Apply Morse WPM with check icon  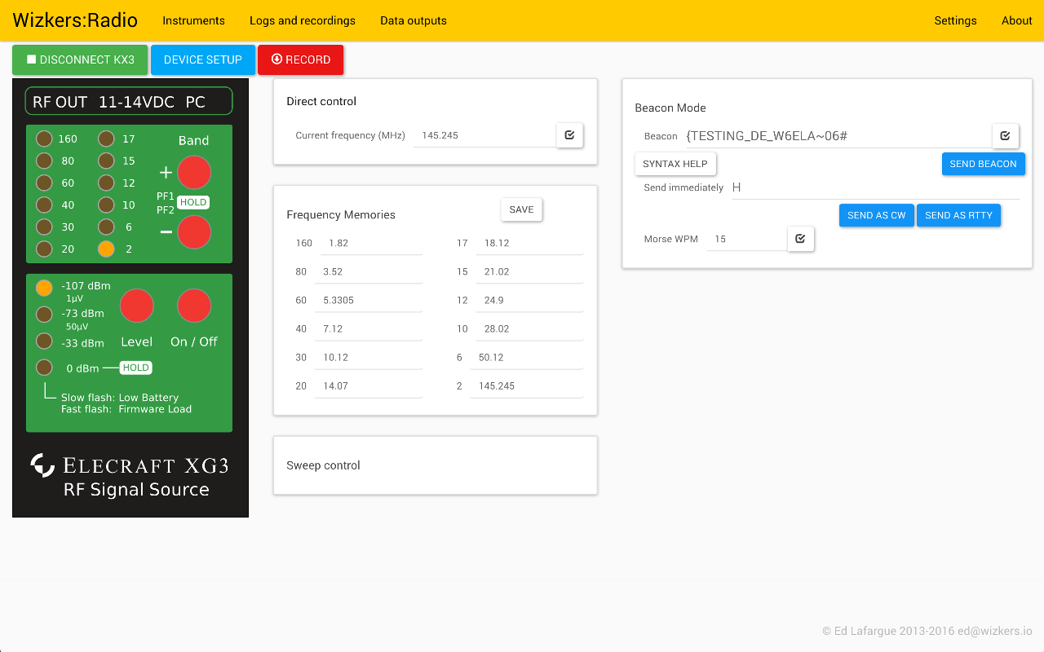(x=800, y=239)
